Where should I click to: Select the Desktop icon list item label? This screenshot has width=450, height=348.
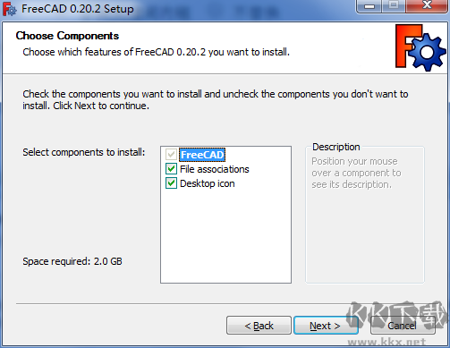[x=208, y=183]
